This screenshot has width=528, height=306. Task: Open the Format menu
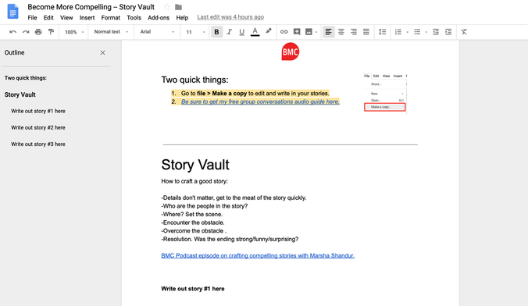coord(110,17)
